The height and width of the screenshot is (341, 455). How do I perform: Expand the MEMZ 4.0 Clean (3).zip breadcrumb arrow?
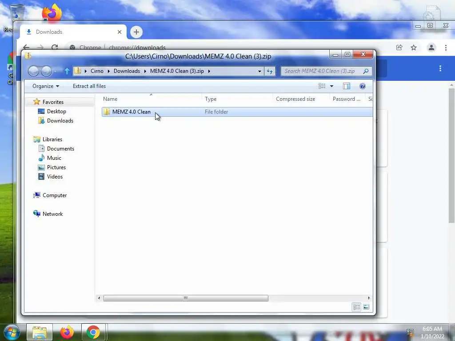pos(209,71)
